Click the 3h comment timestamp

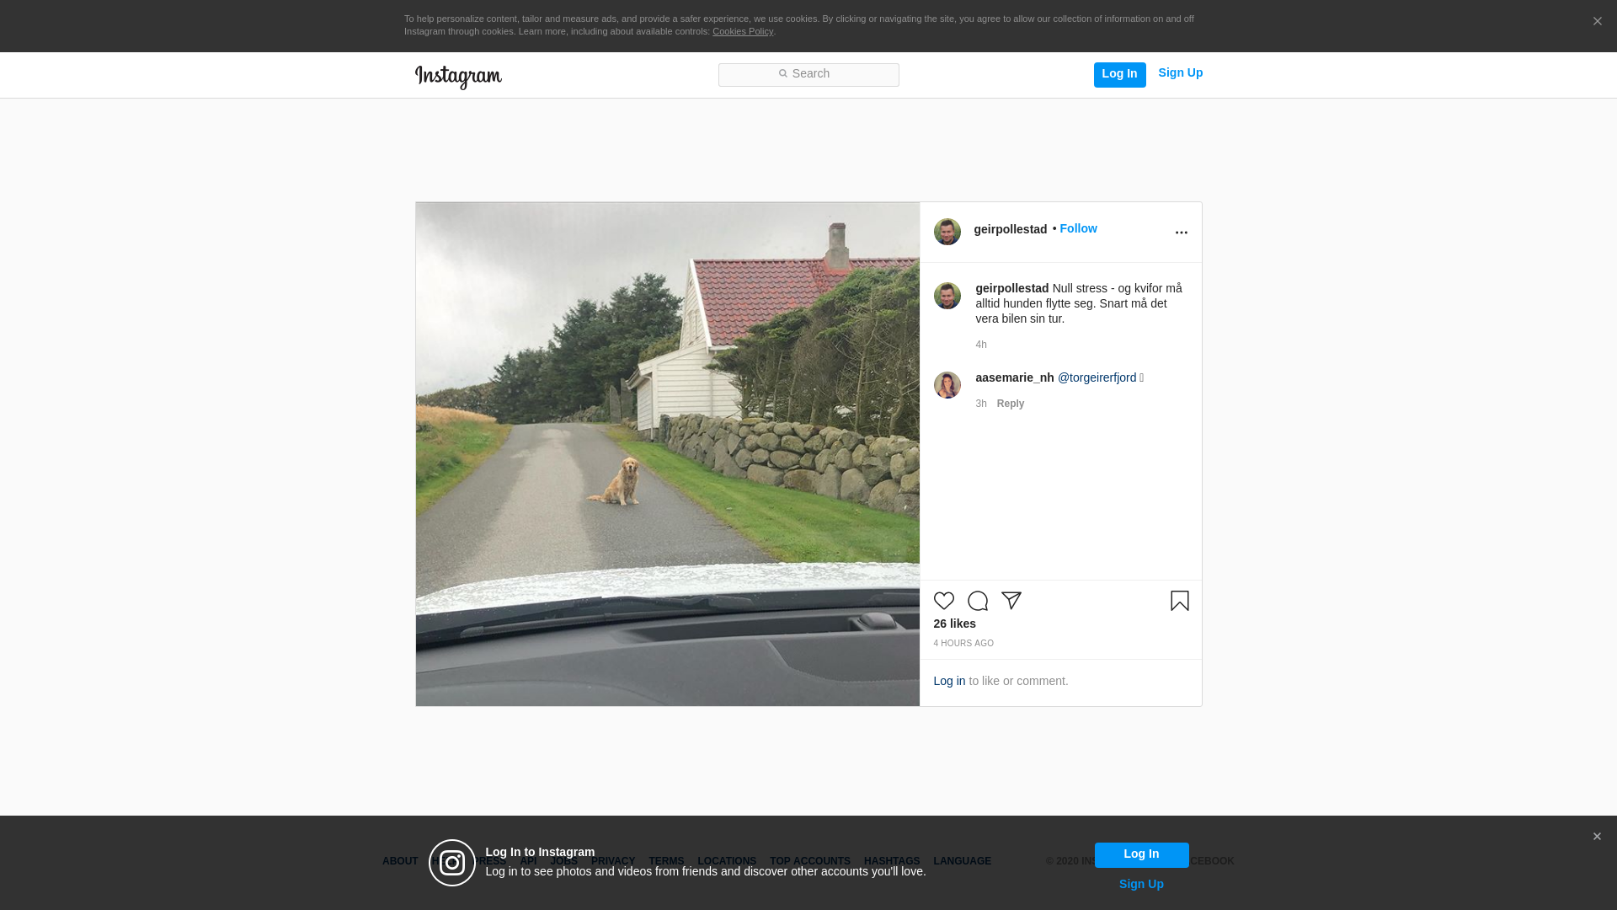[981, 404]
